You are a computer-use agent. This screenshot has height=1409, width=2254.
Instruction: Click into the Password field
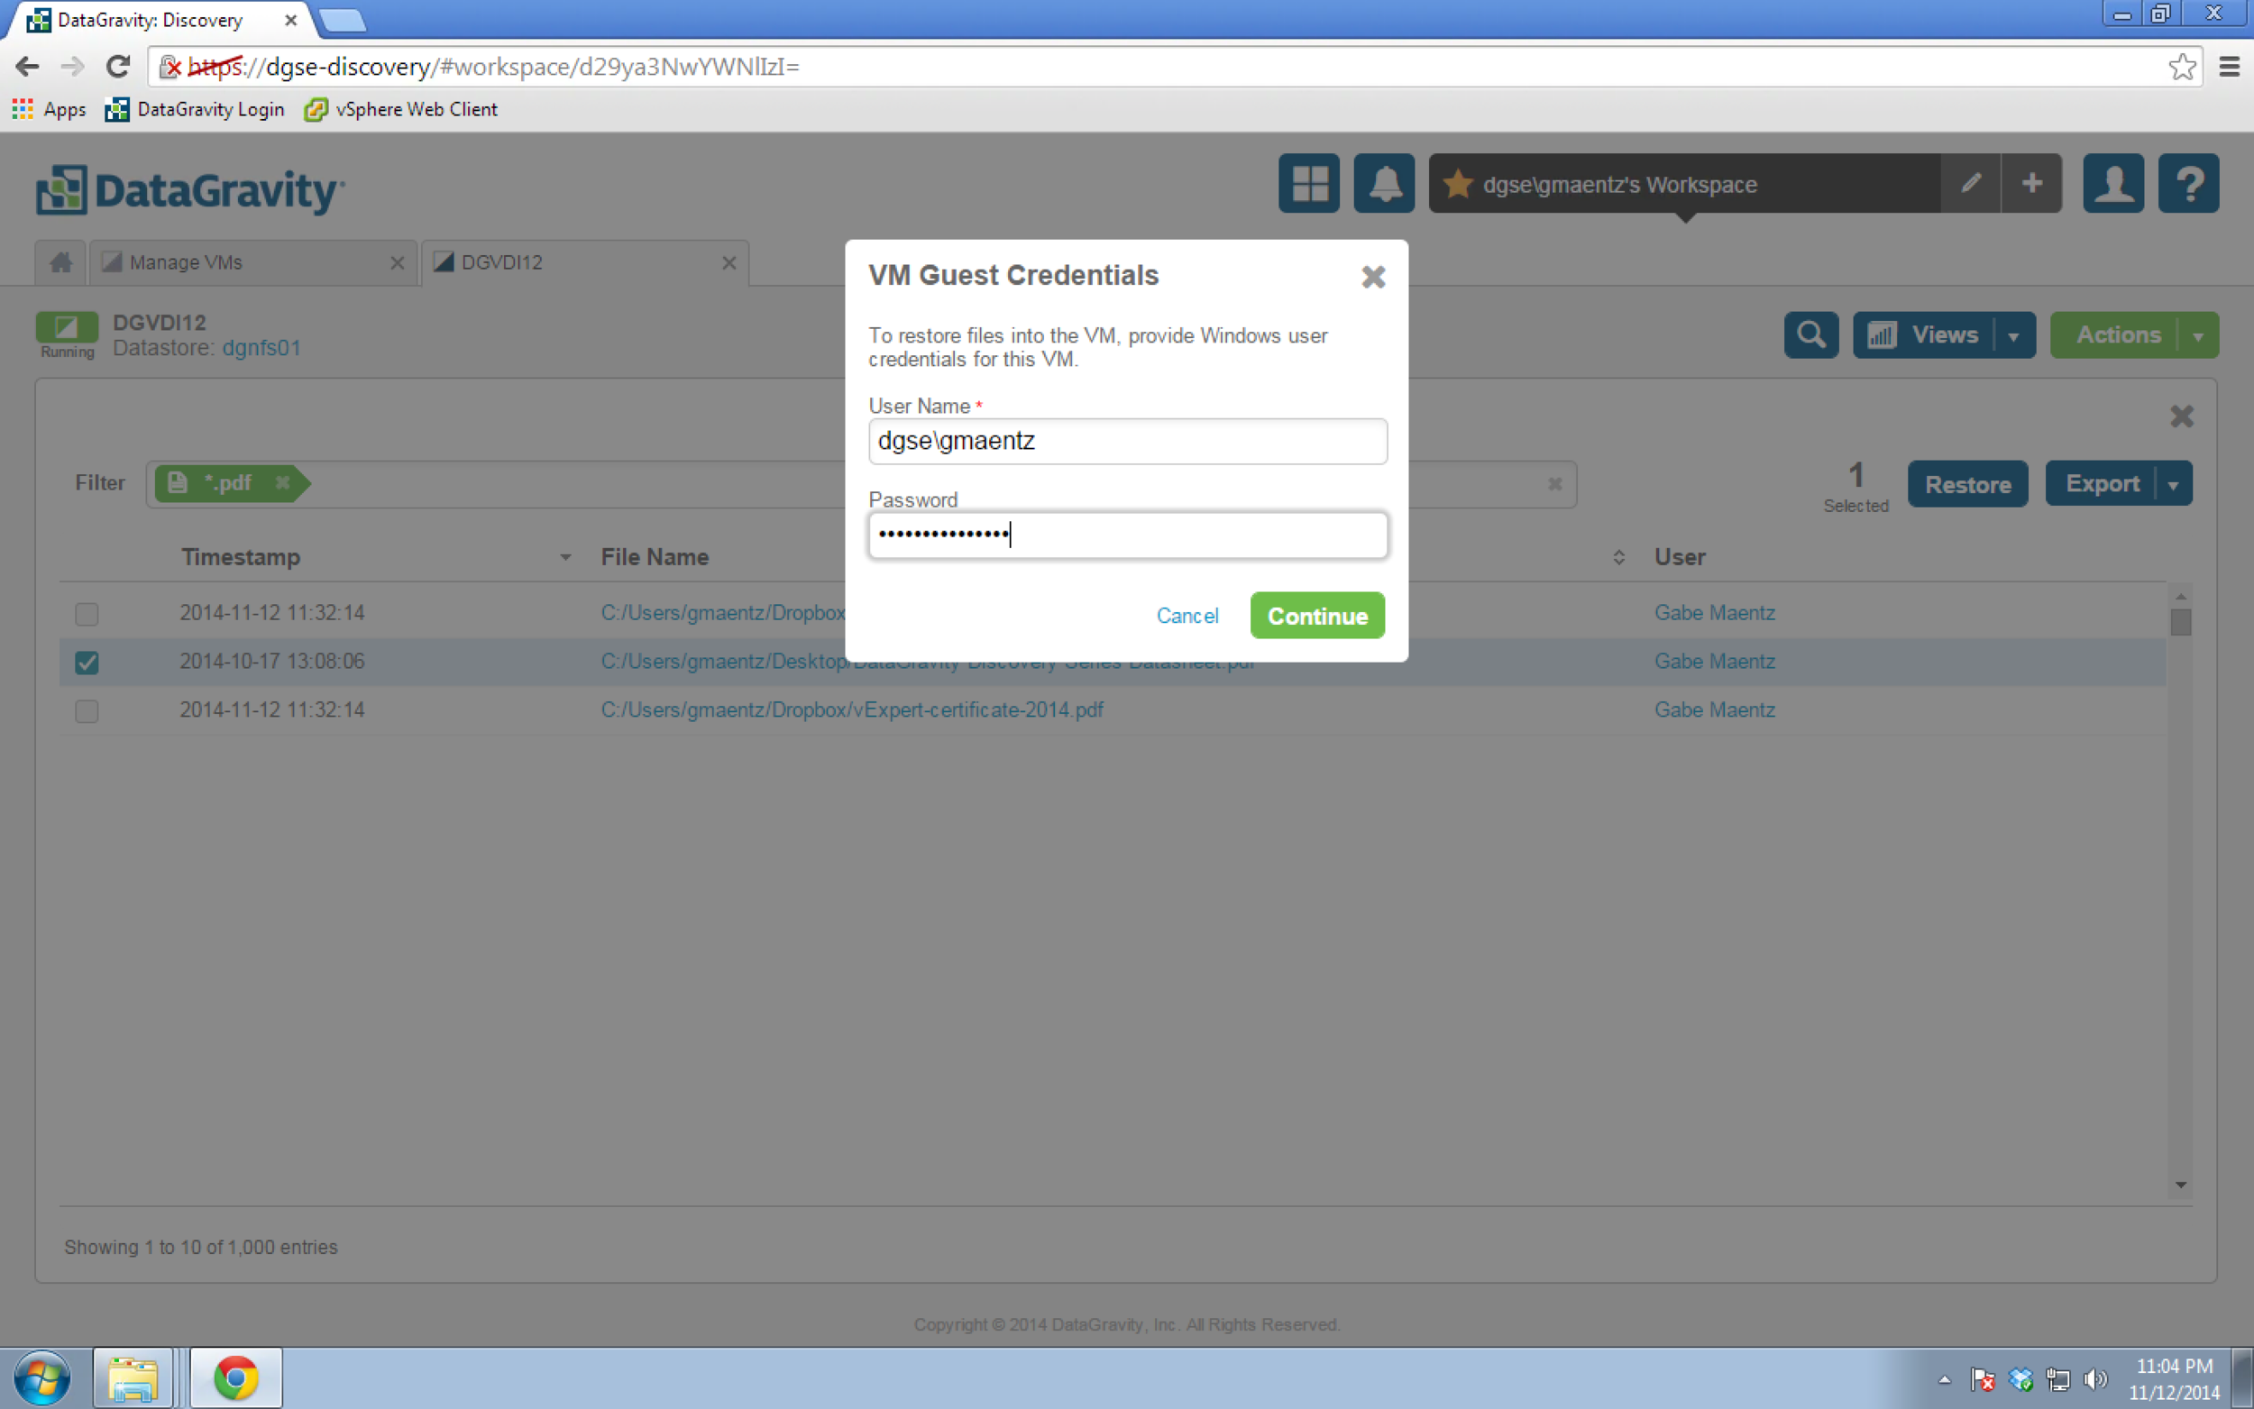click(x=1128, y=535)
